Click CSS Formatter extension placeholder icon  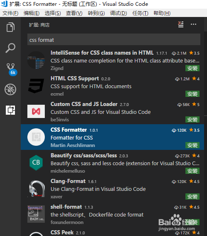[36, 137]
